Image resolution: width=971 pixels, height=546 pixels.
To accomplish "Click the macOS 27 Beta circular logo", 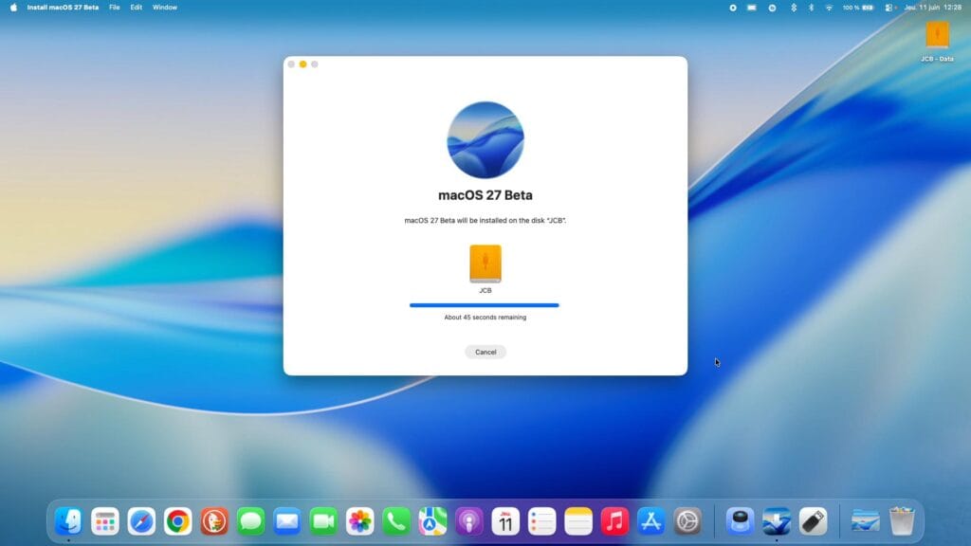I will click(x=485, y=140).
